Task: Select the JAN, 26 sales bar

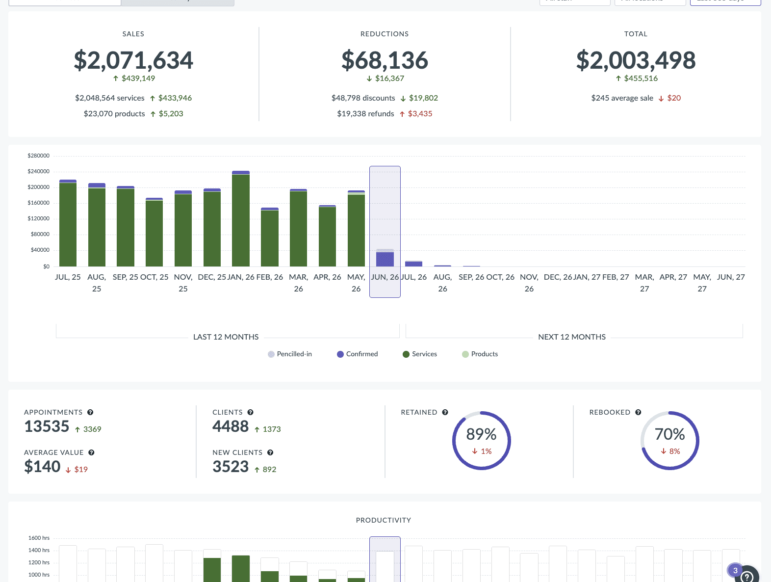Action: (x=241, y=219)
